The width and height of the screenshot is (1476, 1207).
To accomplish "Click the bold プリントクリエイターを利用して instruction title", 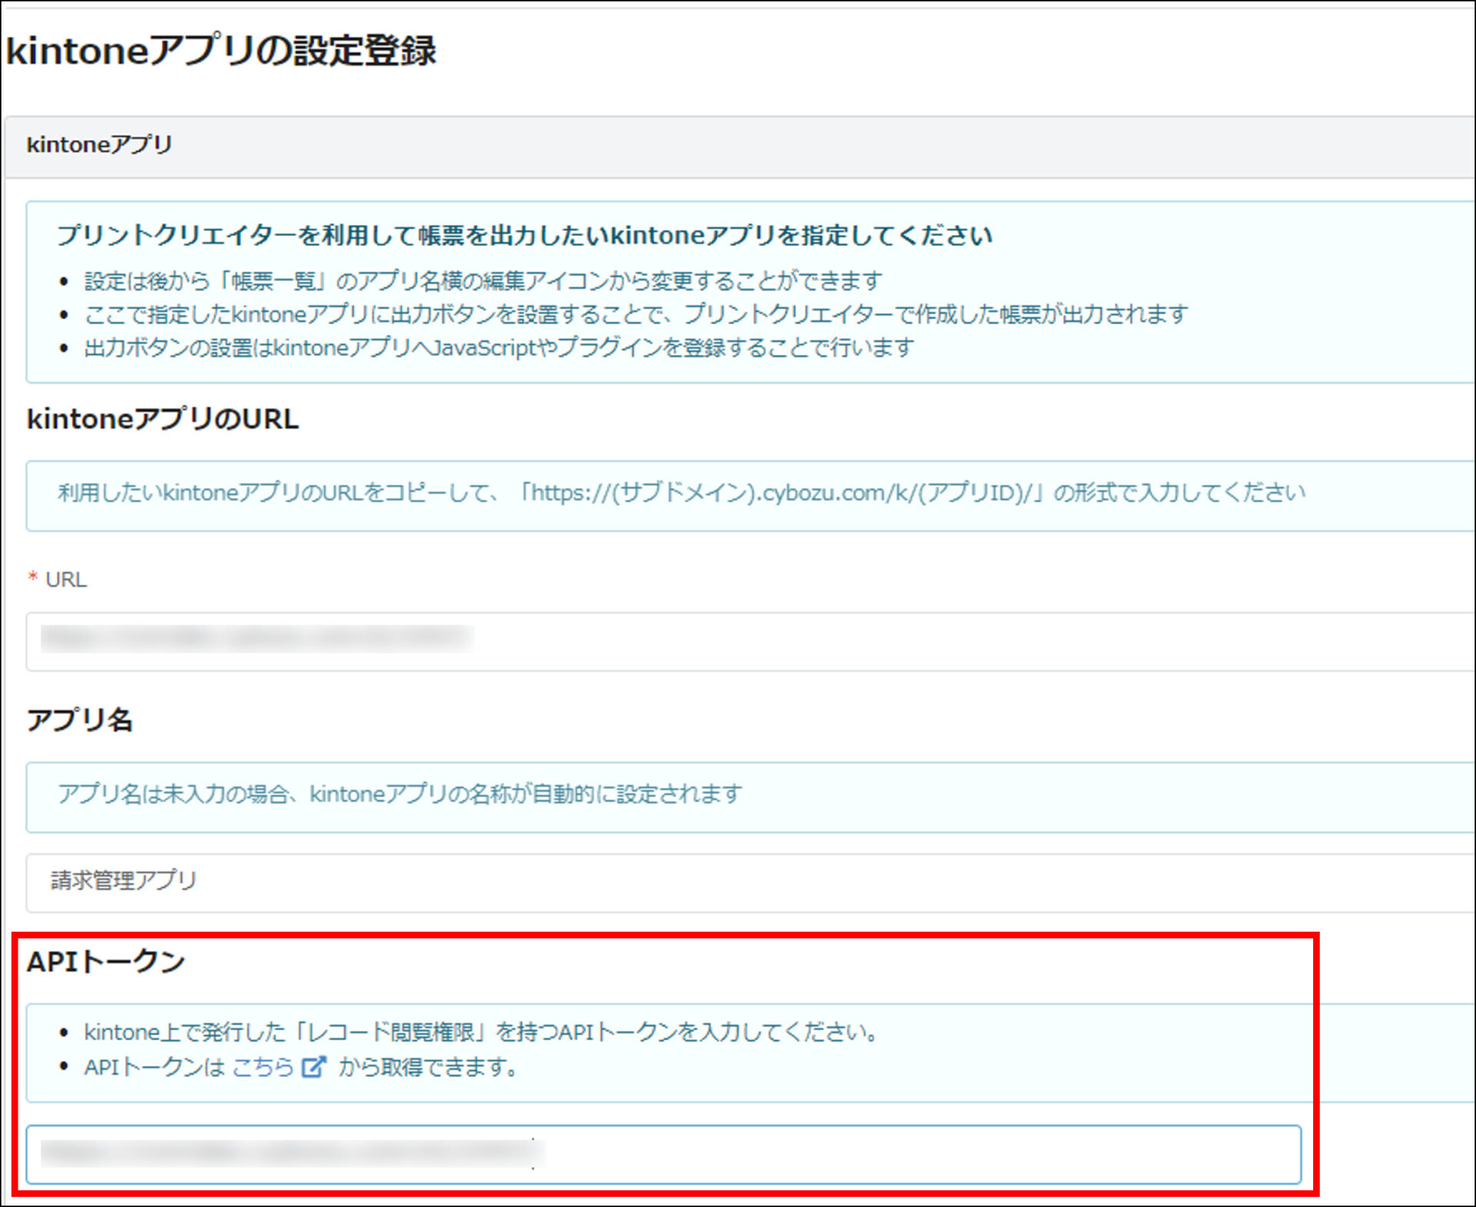I will pos(524,235).
